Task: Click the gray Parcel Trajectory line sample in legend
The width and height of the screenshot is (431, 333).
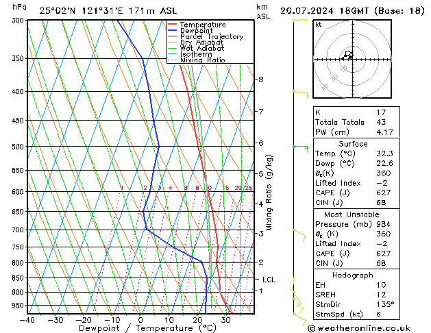Action: click(173, 36)
